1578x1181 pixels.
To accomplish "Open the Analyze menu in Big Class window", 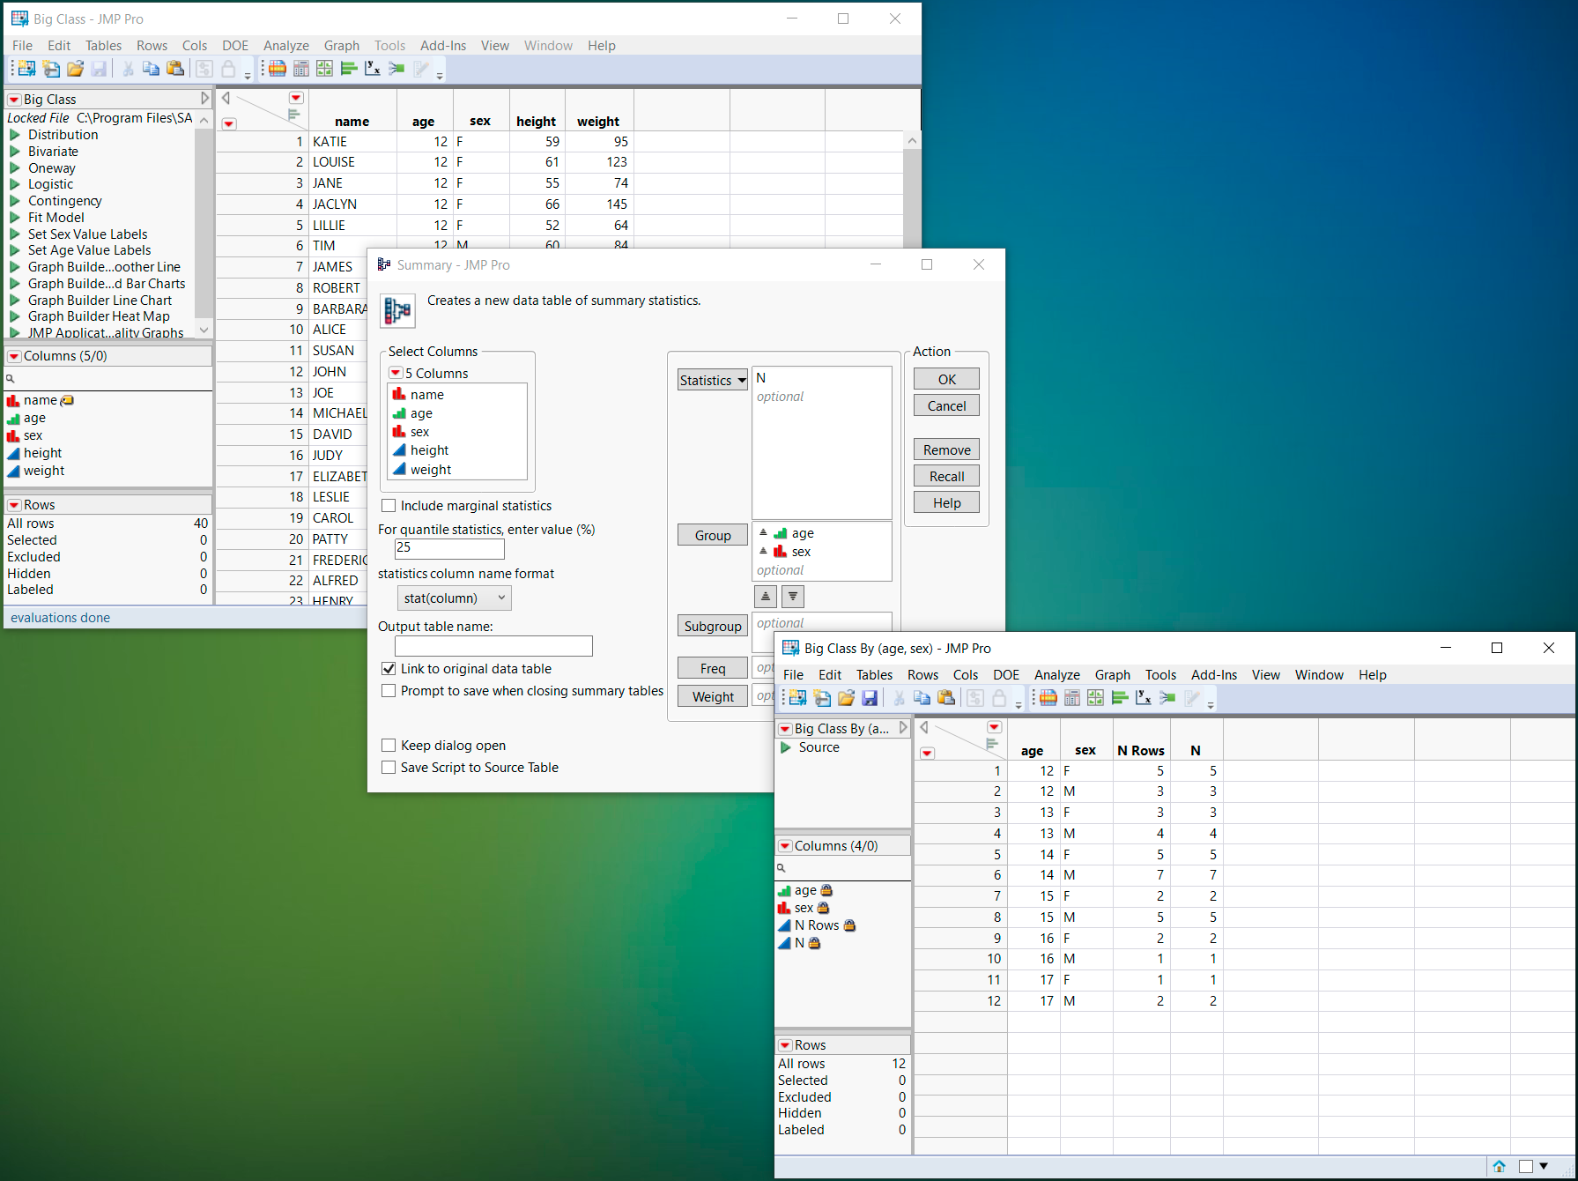I will point(285,46).
